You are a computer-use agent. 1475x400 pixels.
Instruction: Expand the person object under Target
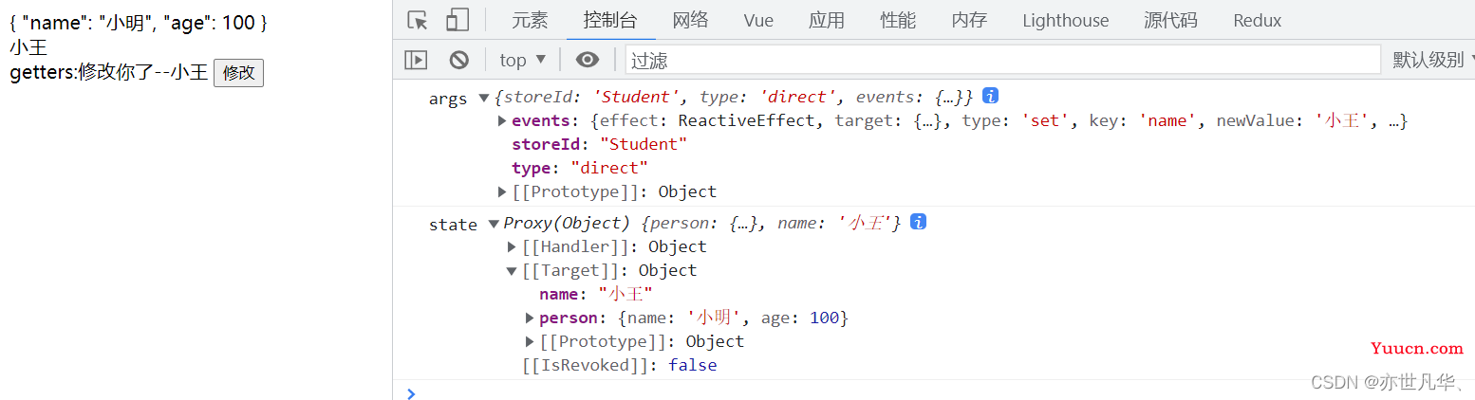531,318
